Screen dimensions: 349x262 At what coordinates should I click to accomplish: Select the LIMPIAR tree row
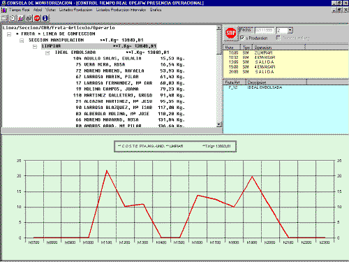99,46
